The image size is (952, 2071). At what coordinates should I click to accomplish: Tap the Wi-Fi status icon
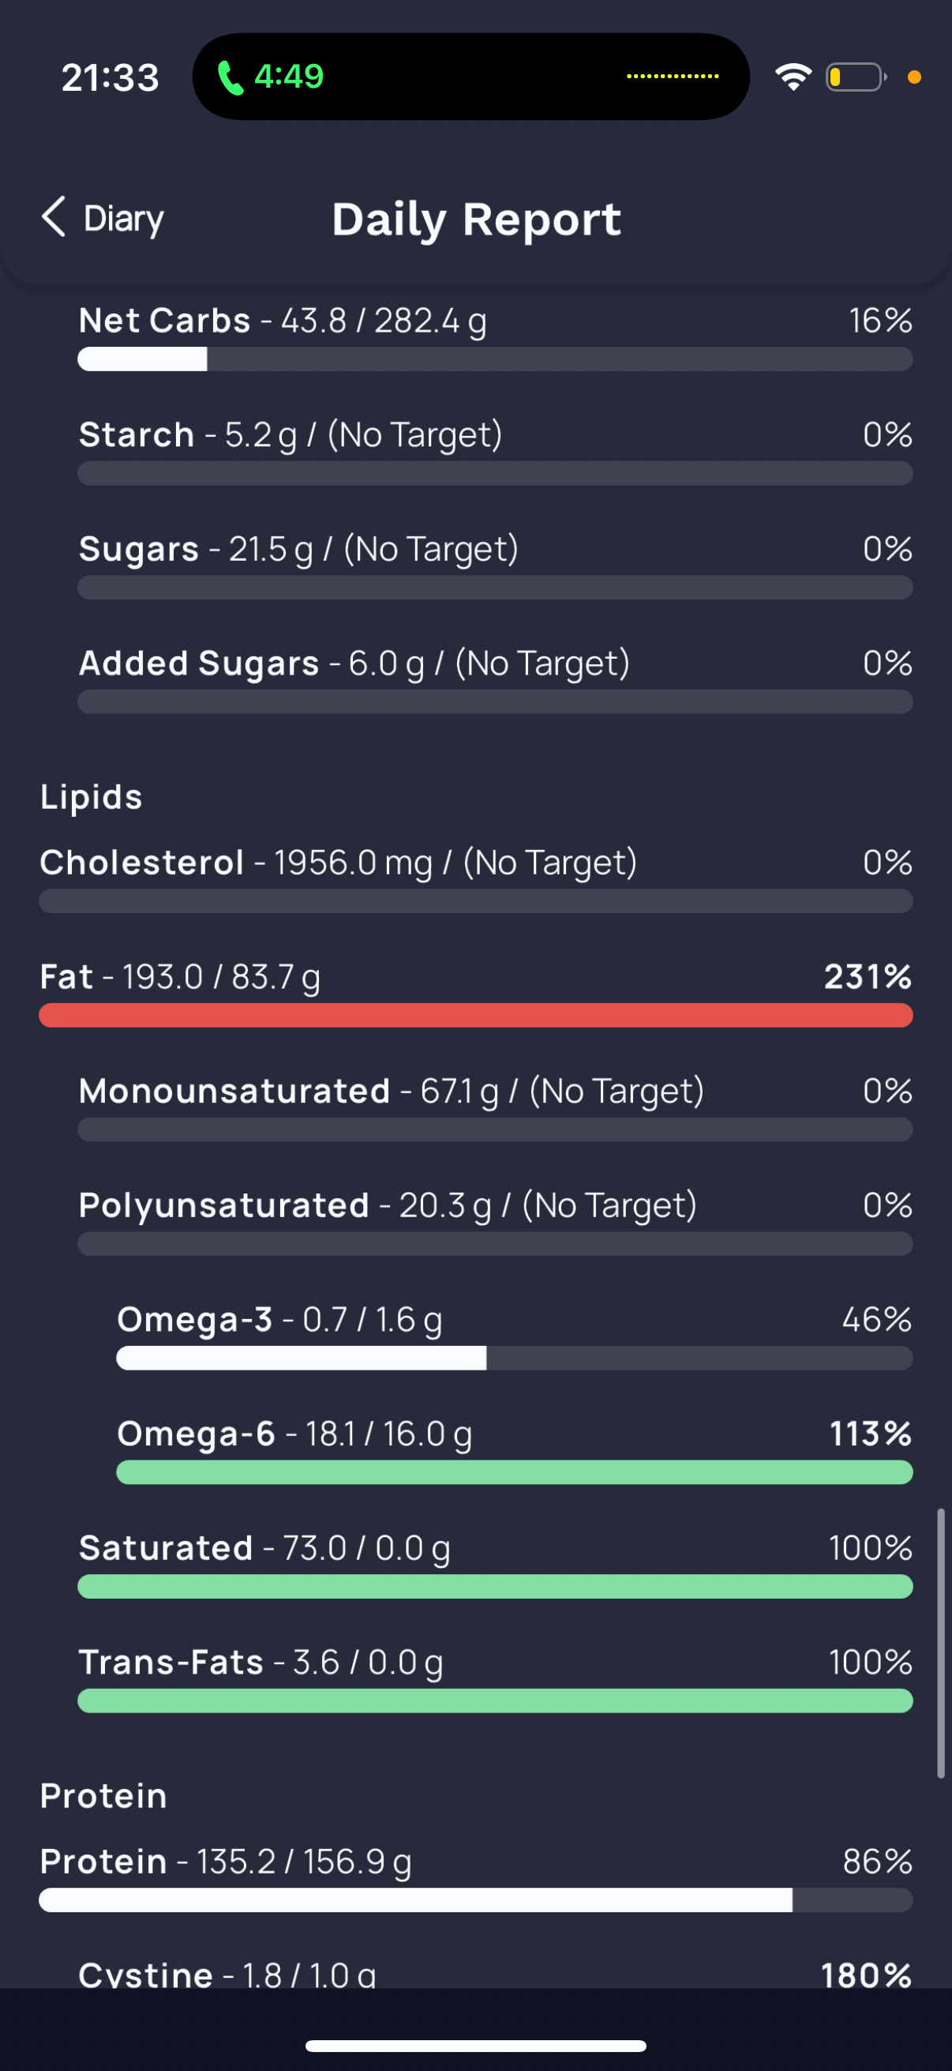pos(793,77)
